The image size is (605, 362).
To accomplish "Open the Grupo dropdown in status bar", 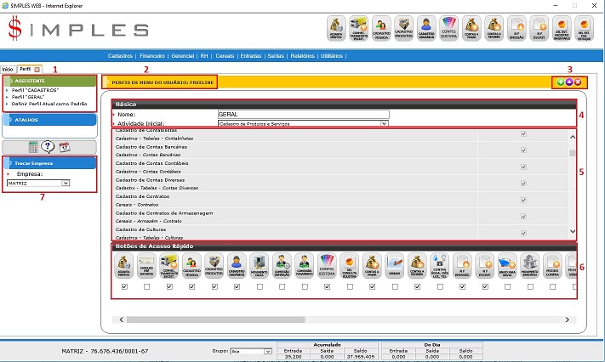I will pos(267,350).
